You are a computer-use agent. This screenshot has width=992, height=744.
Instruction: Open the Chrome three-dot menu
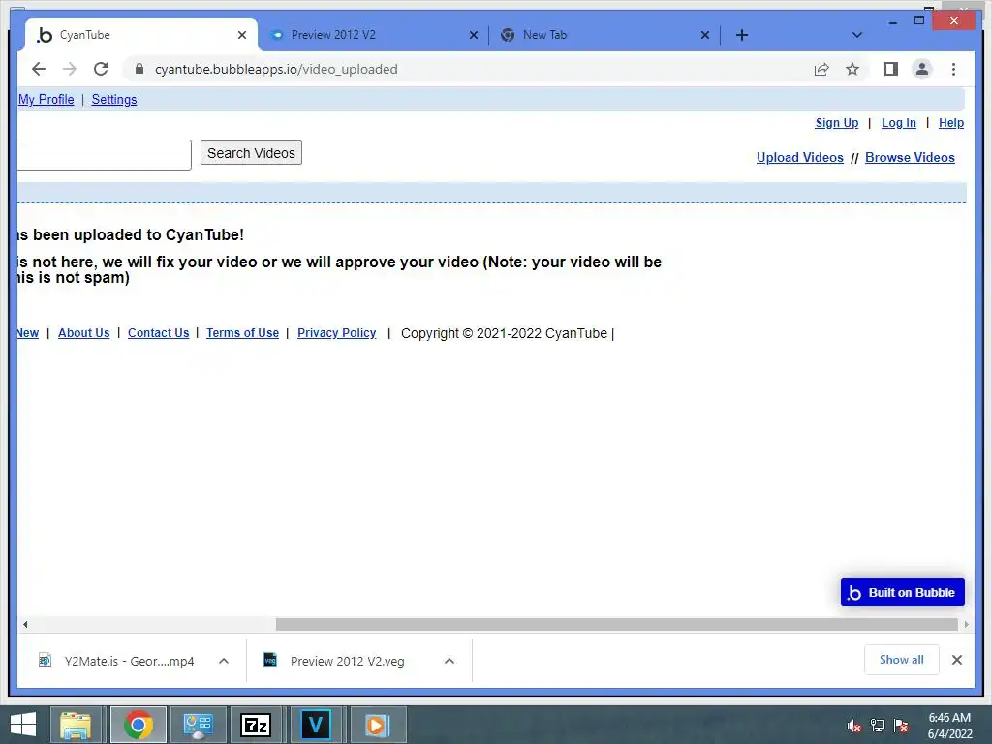coord(953,69)
